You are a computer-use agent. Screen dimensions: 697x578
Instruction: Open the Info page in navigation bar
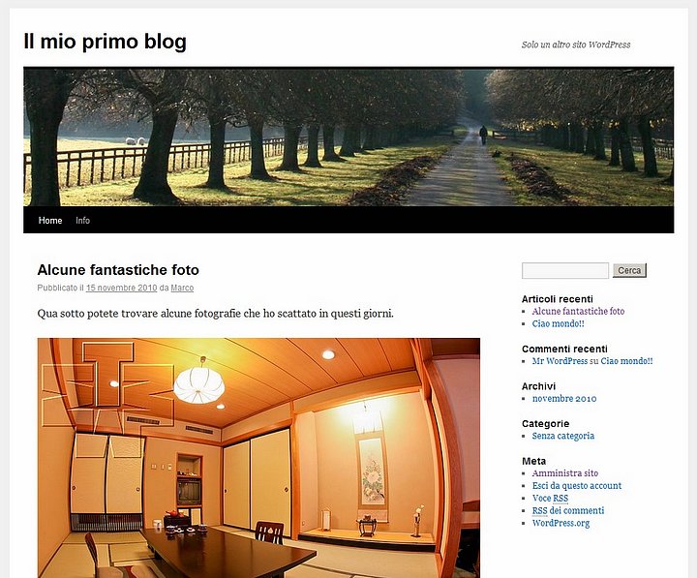point(82,220)
